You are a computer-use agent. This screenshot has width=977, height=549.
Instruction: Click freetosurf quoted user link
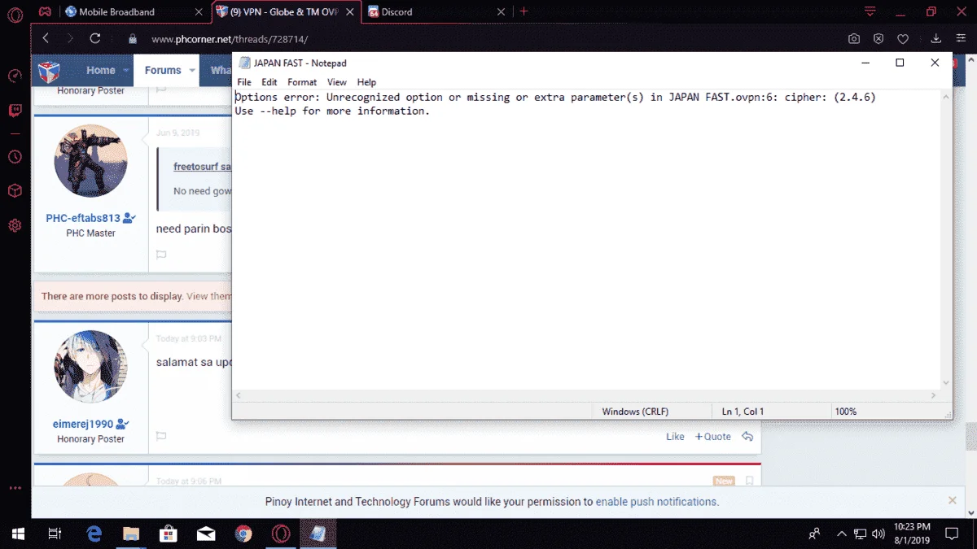(202, 167)
